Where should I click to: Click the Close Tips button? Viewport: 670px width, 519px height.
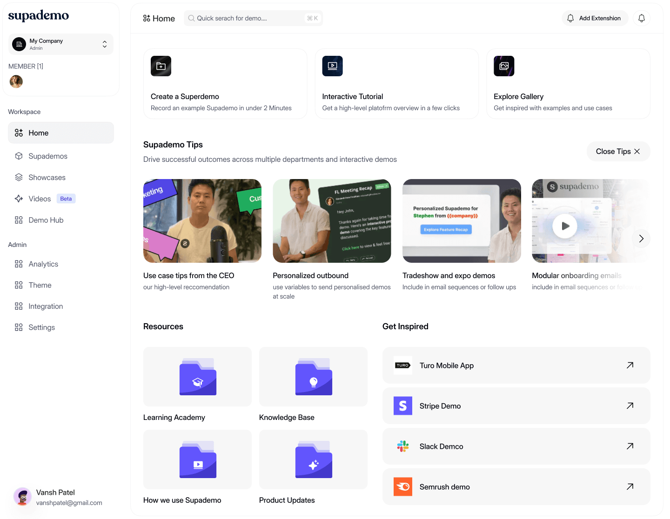point(618,152)
